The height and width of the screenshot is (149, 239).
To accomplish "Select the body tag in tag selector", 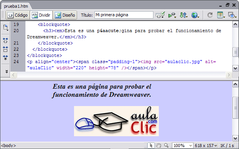I will 8,146.
